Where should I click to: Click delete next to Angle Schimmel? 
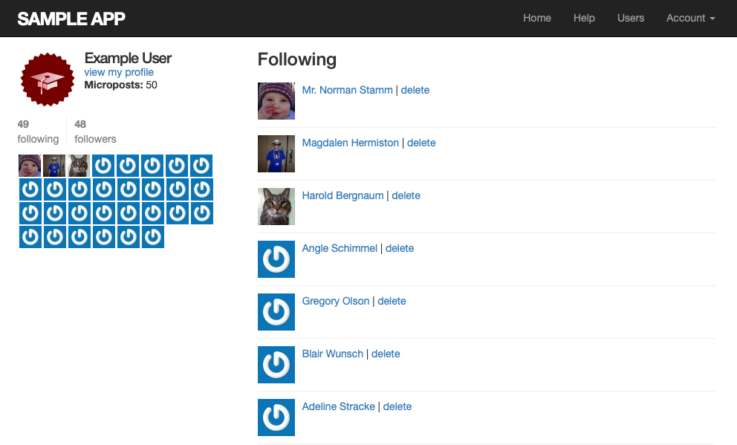click(x=400, y=249)
